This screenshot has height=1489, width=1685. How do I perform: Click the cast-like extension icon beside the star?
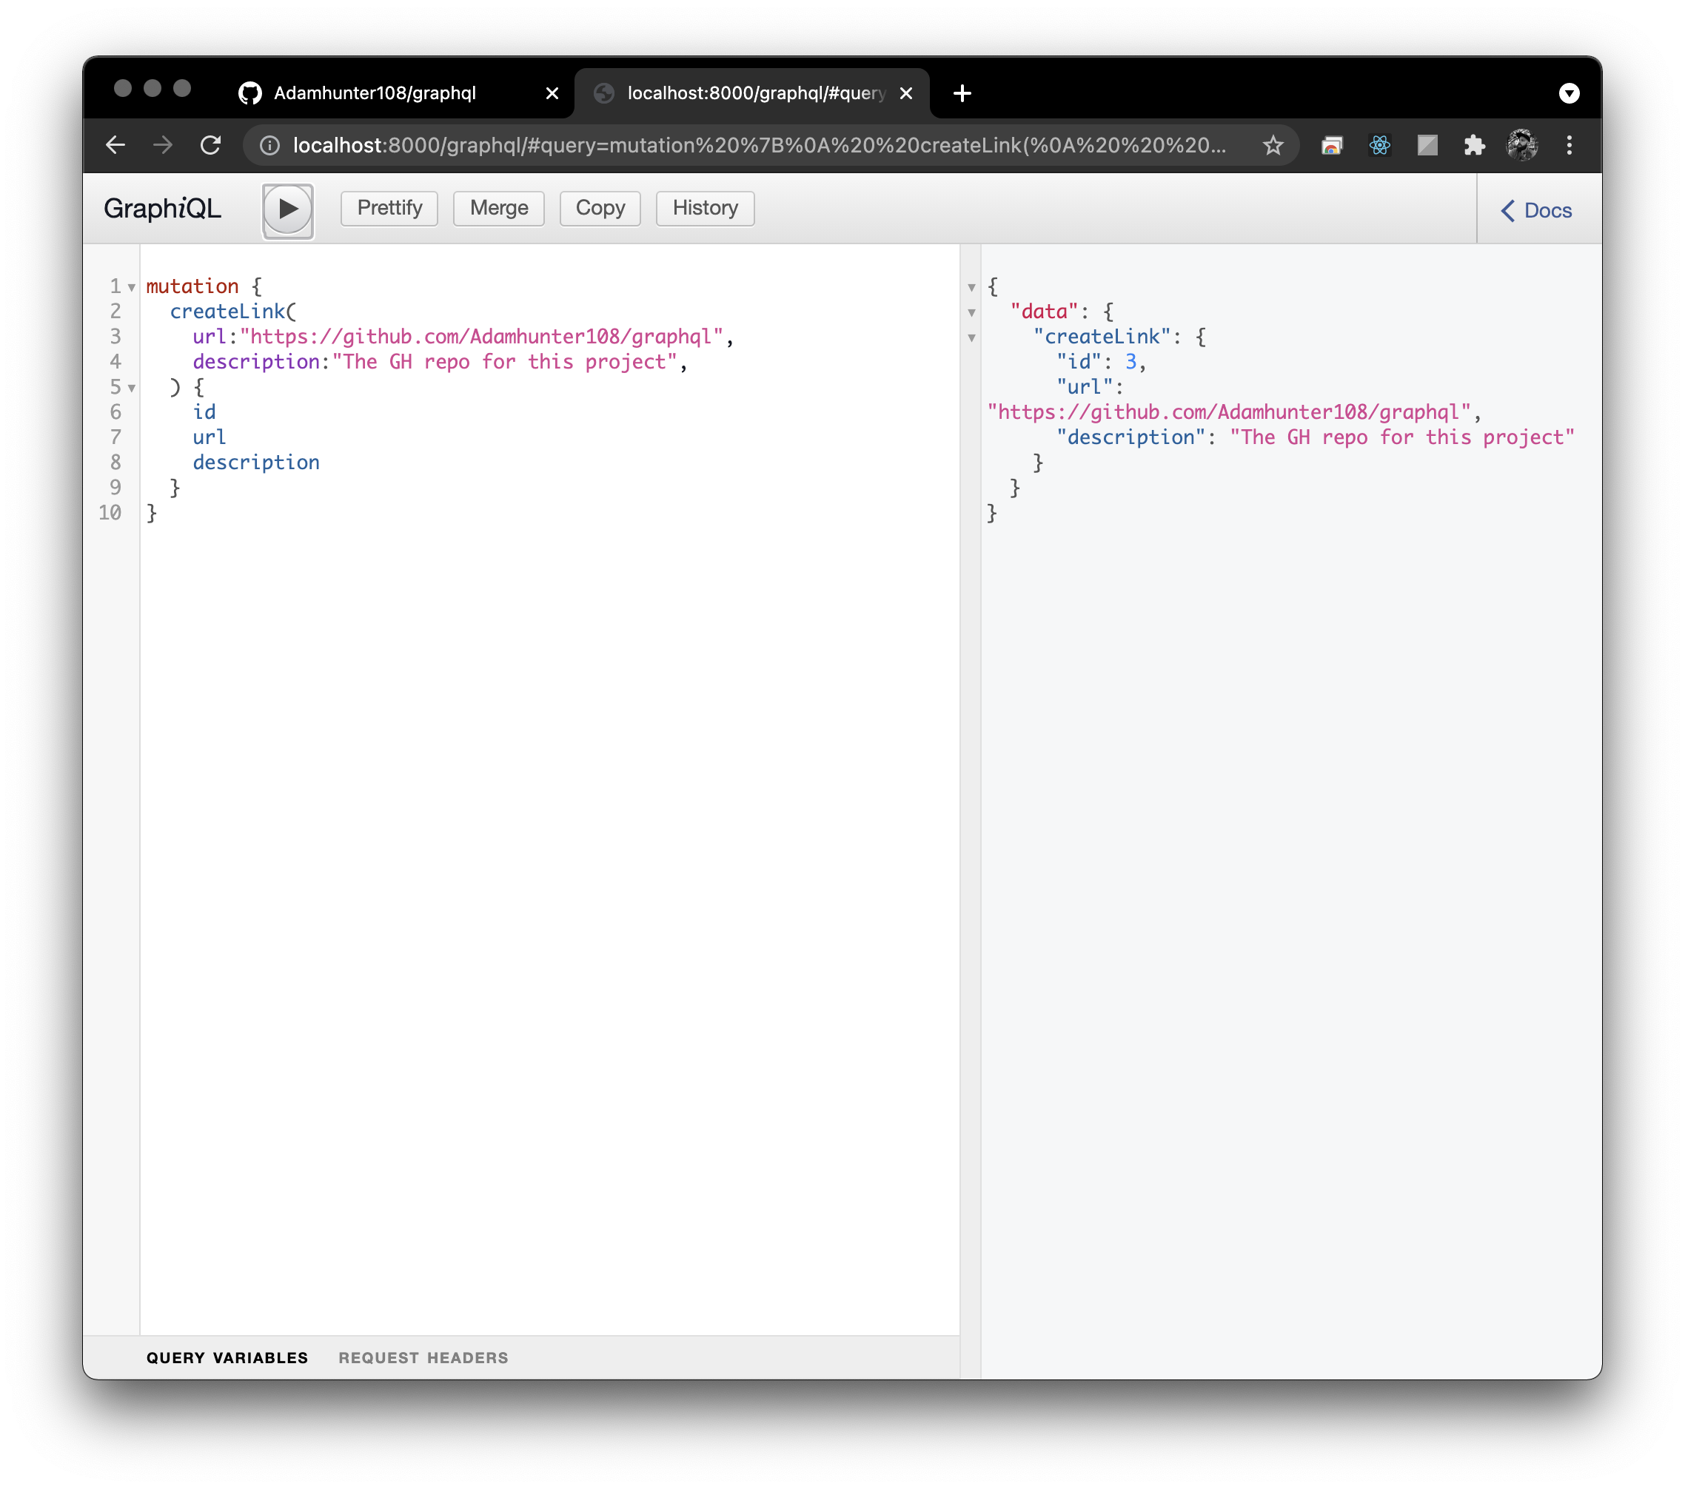pos(1332,146)
